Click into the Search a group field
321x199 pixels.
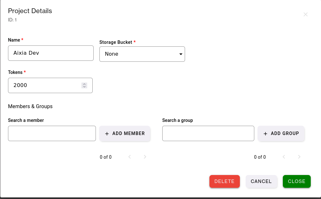208,133
